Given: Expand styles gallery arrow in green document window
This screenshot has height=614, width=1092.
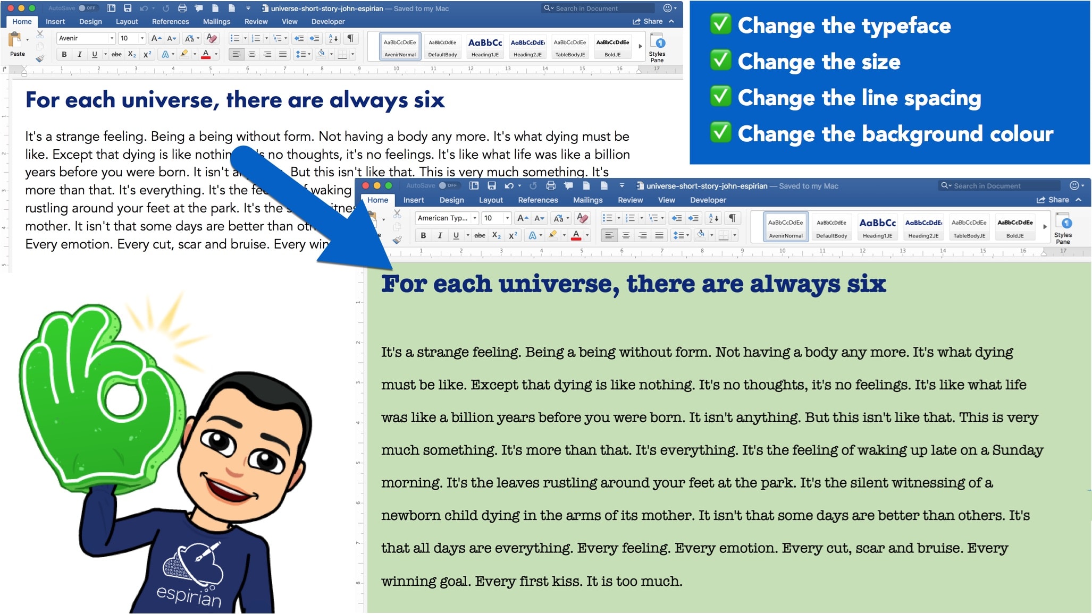Looking at the screenshot, I should (x=1045, y=227).
